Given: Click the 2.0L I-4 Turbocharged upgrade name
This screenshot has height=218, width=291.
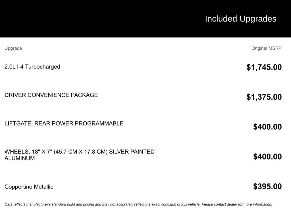Looking at the screenshot, I should pyautogui.click(x=32, y=67).
